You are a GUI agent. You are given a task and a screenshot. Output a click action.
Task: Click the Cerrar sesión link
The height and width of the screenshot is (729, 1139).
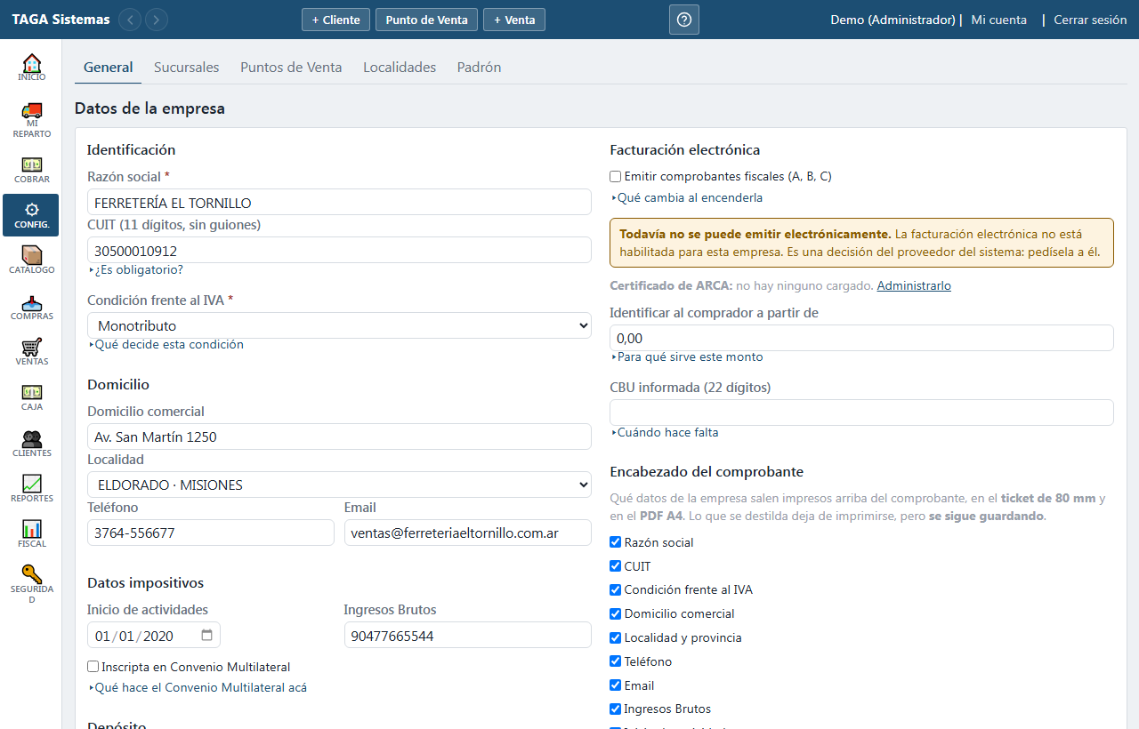tap(1090, 20)
